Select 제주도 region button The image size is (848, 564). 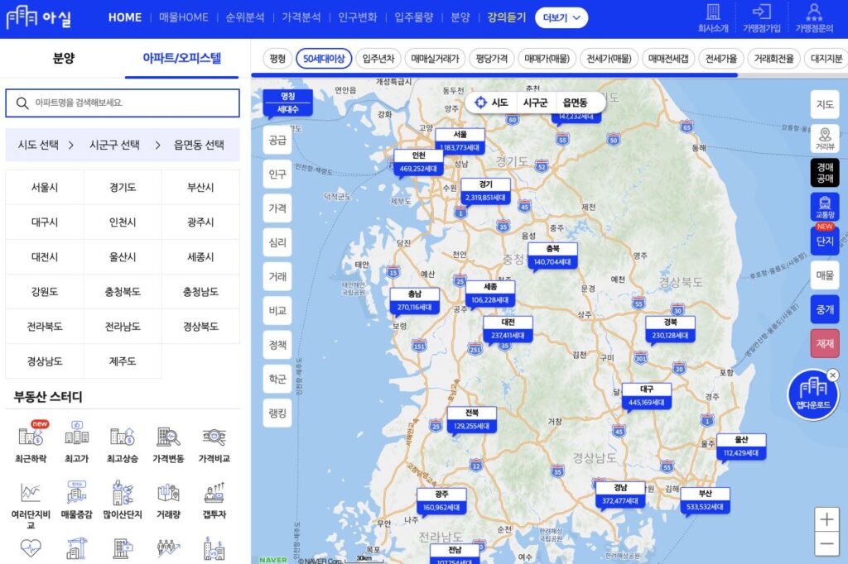click(123, 361)
